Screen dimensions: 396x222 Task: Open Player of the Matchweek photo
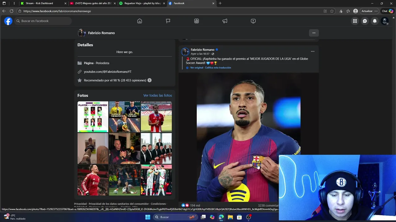point(93,117)
